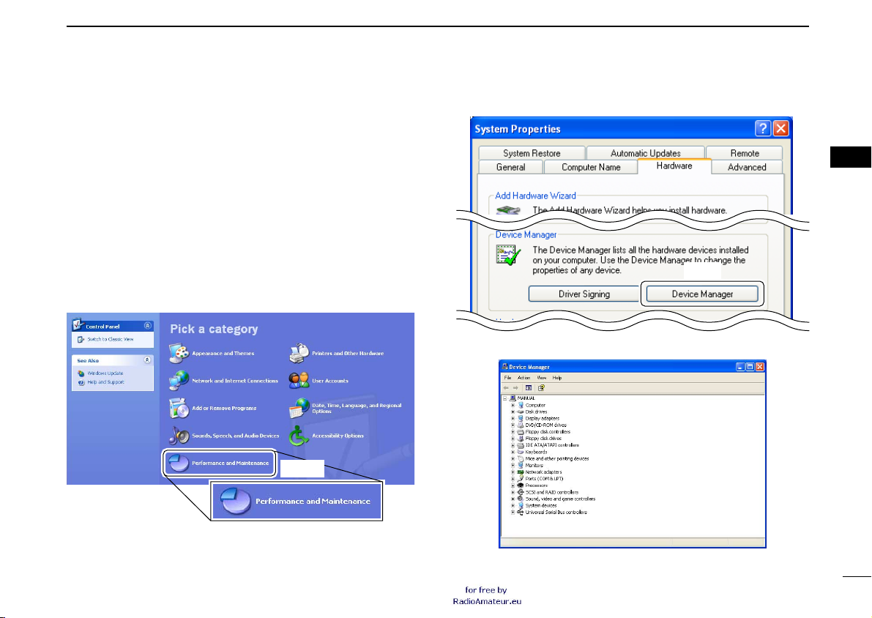This screenshot has width=872, height=618.
Task: Open the Windows Update link
Action: 105,373
